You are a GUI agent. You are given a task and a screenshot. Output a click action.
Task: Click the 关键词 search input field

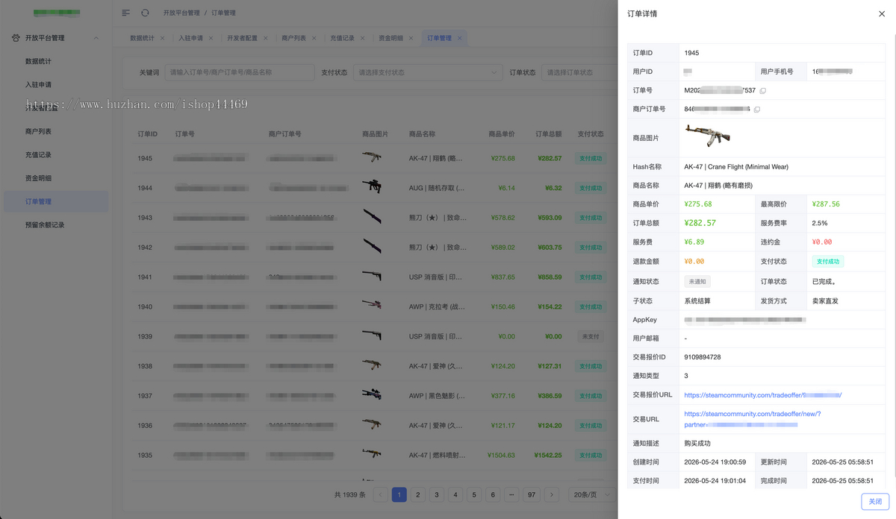click(x=239, y=72)
